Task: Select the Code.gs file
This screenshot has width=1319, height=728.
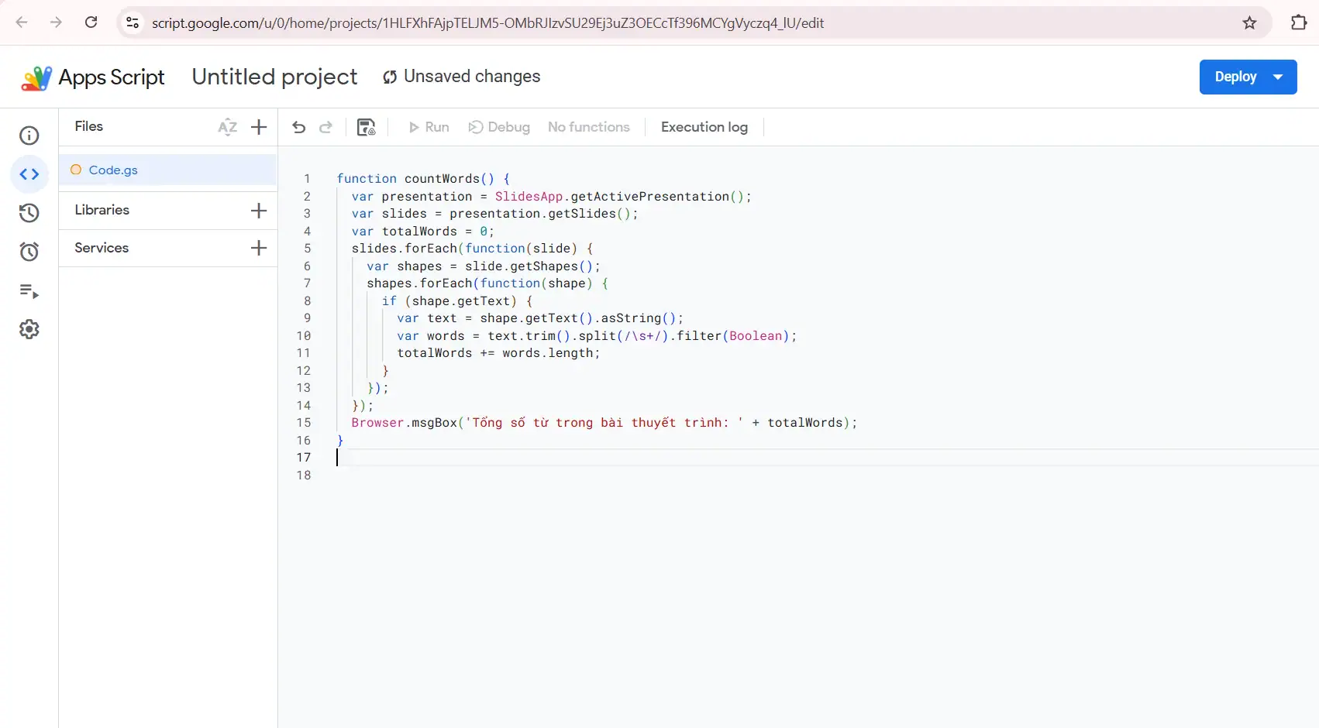Action: [x=113, y=170]
